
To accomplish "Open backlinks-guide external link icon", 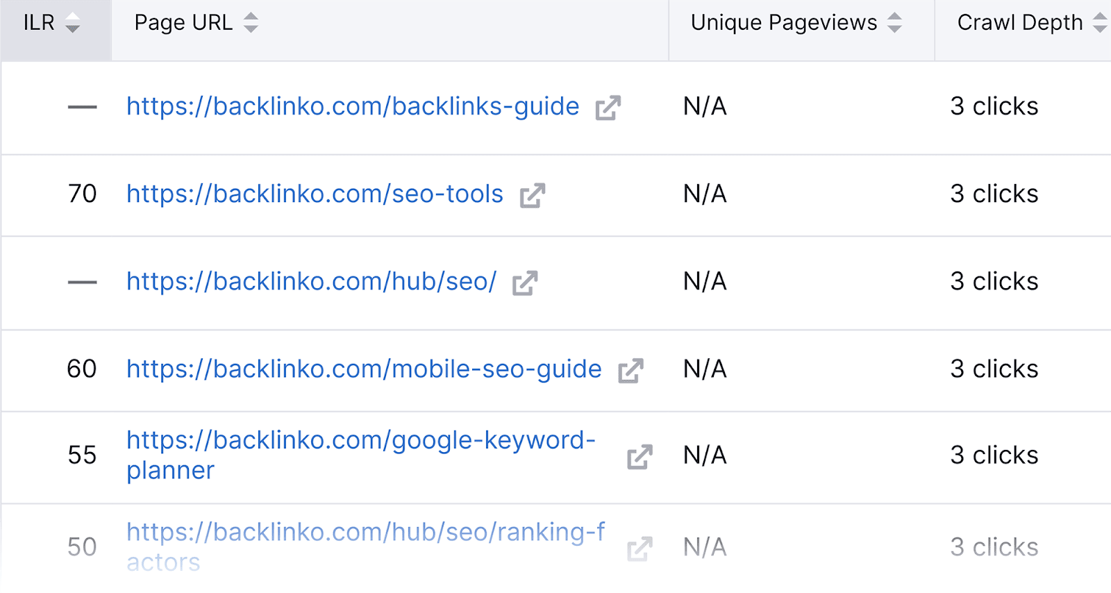I will click(608, 108).
